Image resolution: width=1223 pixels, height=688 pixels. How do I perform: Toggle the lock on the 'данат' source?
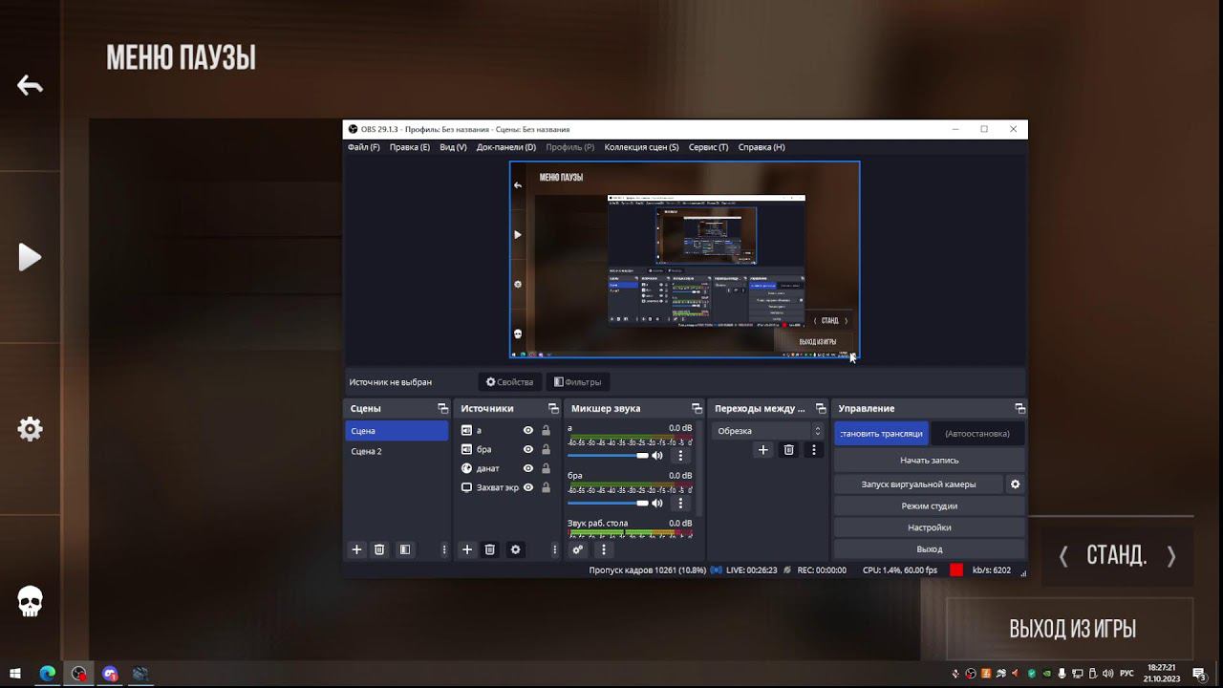[x=546, y=468]
